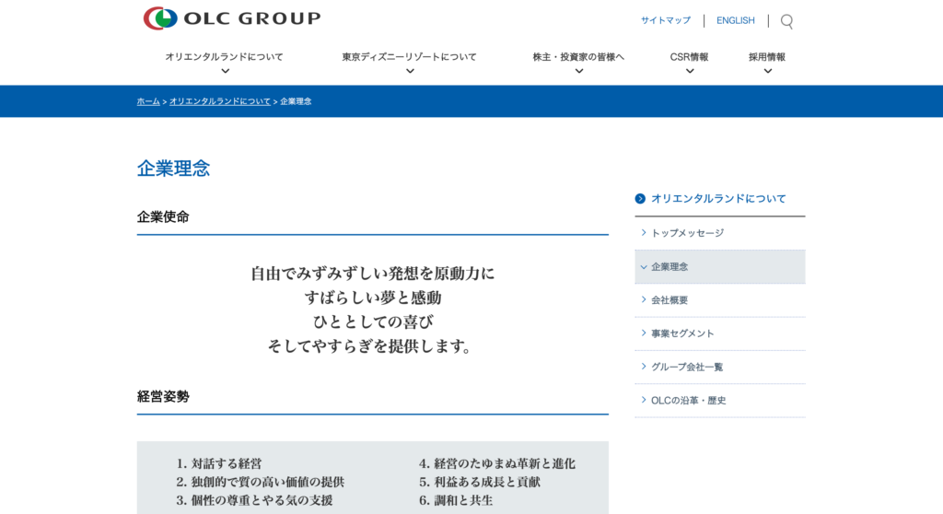Switch to ENGLISH site
The height and width of the screenshot is (514, 943).
(x=735, y=20)
